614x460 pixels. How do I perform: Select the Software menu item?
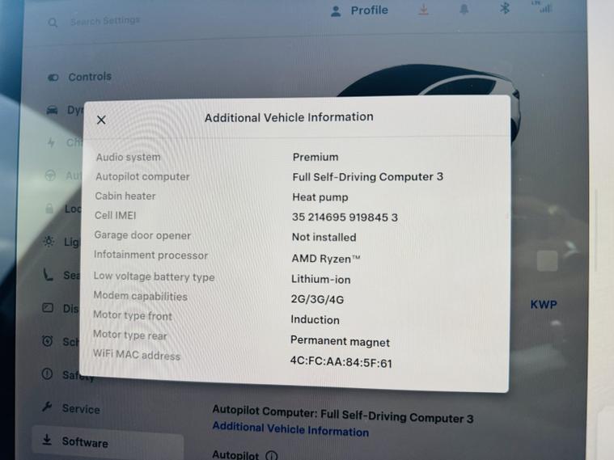(84, 442)
